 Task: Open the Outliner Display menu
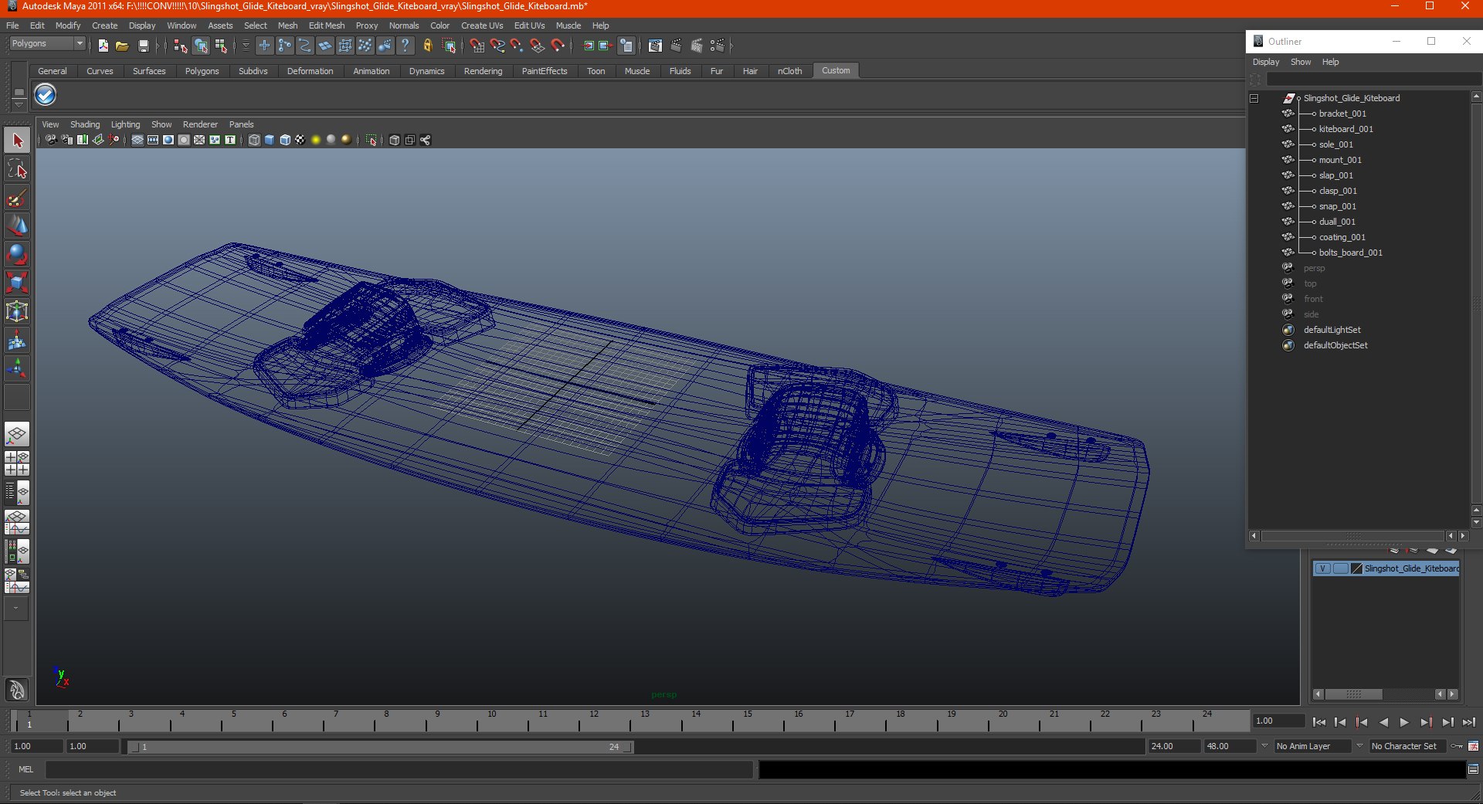click(1266, 62)
